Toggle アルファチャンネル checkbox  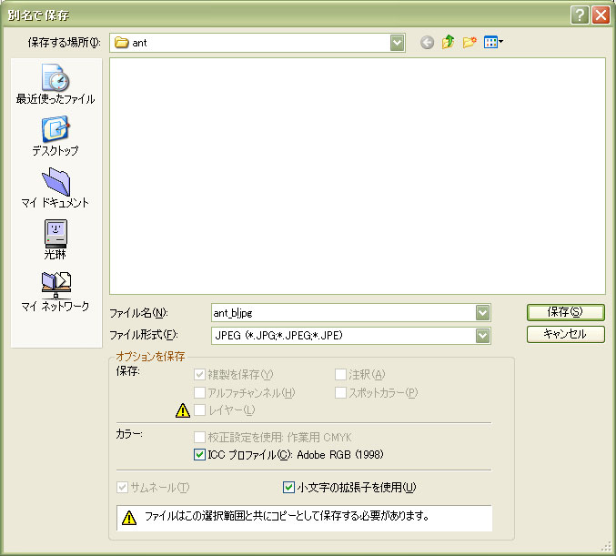[199, 392]
